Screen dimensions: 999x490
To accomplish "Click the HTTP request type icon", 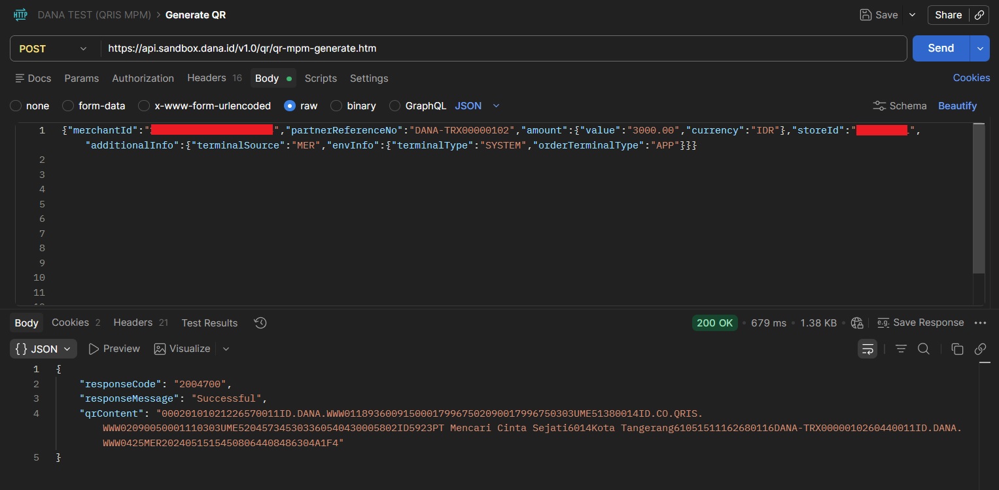I will click(20, 14).
